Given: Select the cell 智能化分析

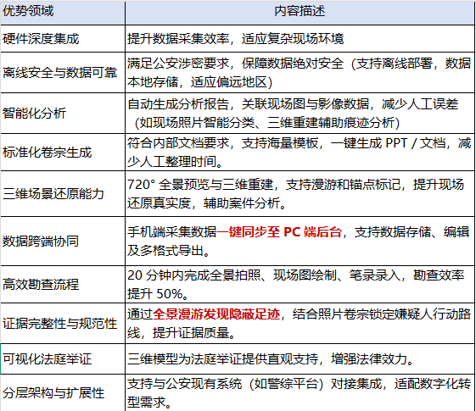Looking at the screenshot, I should tap(63, 113).
